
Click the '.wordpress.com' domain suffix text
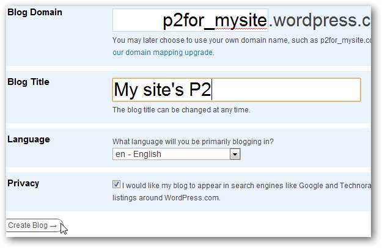point(320,21)
